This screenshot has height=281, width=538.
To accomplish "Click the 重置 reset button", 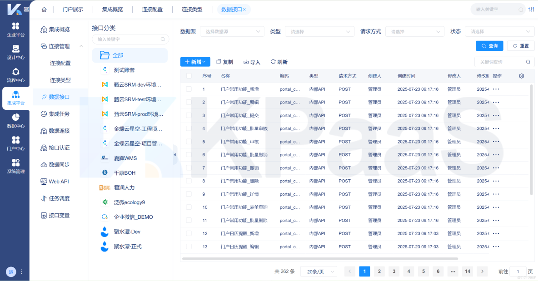I will pyautogui.click(x=521, y=46).
